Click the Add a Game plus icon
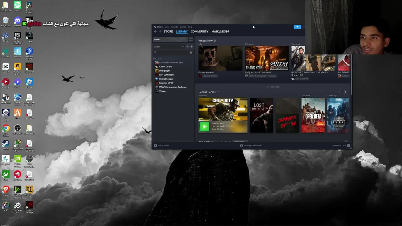 point(155,146)
